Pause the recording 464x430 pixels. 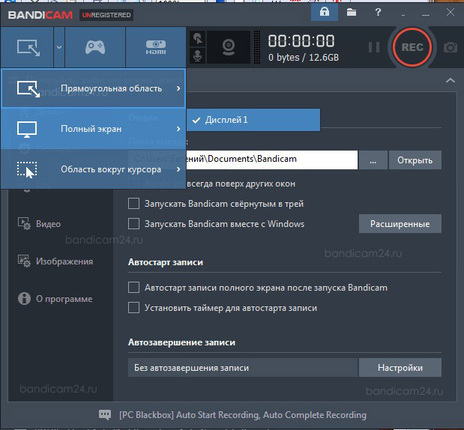click(374, 47)
